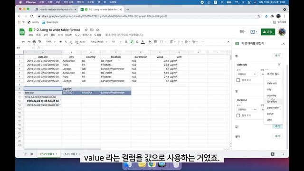Open the font size 10 dropdown
Screen dimensions: 304x171
pyautogui.click(x=116, y=42)
